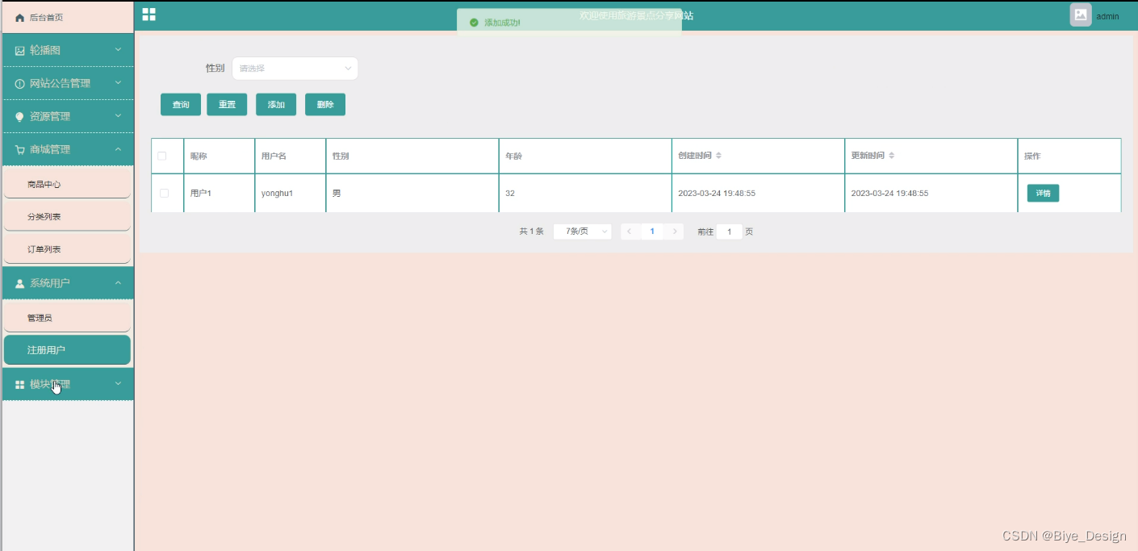Open 详情 for 用户1

pyautogui.click(x=1043, y=194)
